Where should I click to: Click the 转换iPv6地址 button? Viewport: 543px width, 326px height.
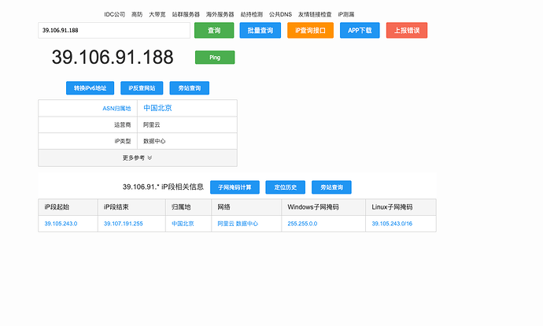click(90, 88)
